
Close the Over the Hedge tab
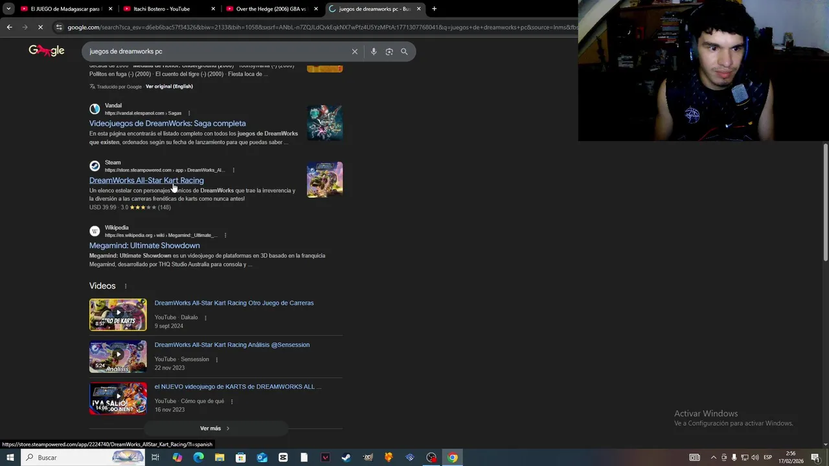316,9
